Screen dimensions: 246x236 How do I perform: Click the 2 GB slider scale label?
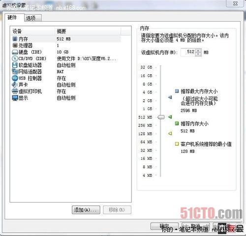coord(148,101)
